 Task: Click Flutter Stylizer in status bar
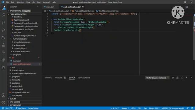click(33, 108)
